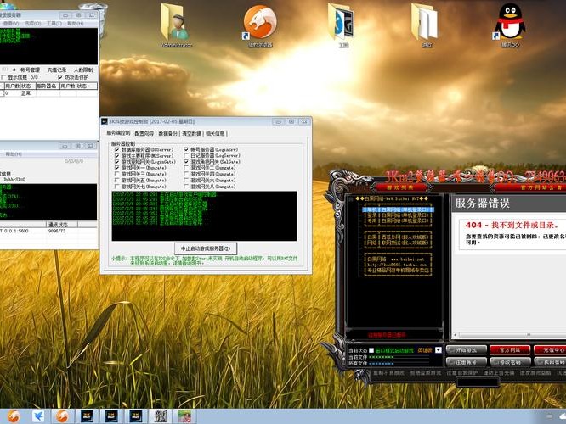Select 登录 server entry in launcher list
This screenshot has width=566, height=424.
[x=398, y=215]
